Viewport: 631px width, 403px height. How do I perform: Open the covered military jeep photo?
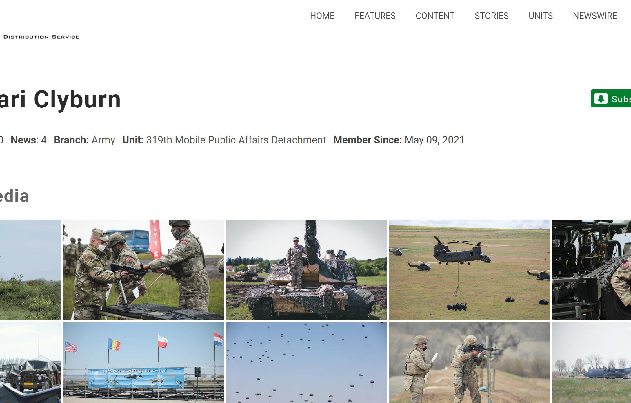tap(30, 362)
